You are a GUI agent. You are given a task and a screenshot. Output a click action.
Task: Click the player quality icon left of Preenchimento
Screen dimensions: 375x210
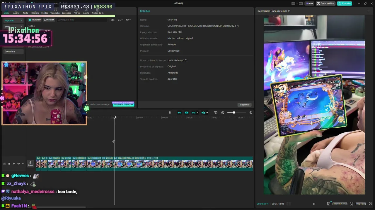pyautogui.click(x=329, y=204)
